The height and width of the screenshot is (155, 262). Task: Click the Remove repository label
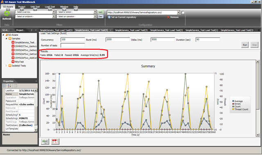tap(174, 17)
